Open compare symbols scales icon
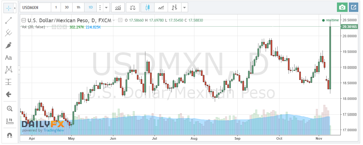Image resolution: width=363 pixels, height=145 pixels. pos(133,8)
